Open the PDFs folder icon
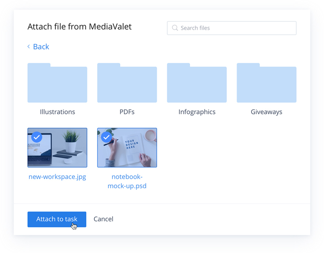 (127, 83)
